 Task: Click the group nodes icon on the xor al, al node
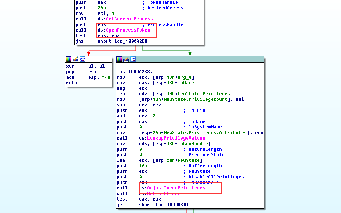(82, 59)
